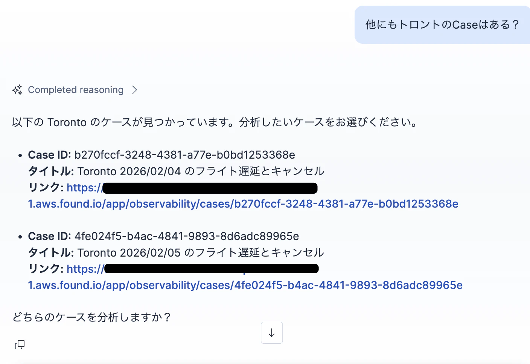Click the Toronto 2026/02/05 title text

click(201, 253)
